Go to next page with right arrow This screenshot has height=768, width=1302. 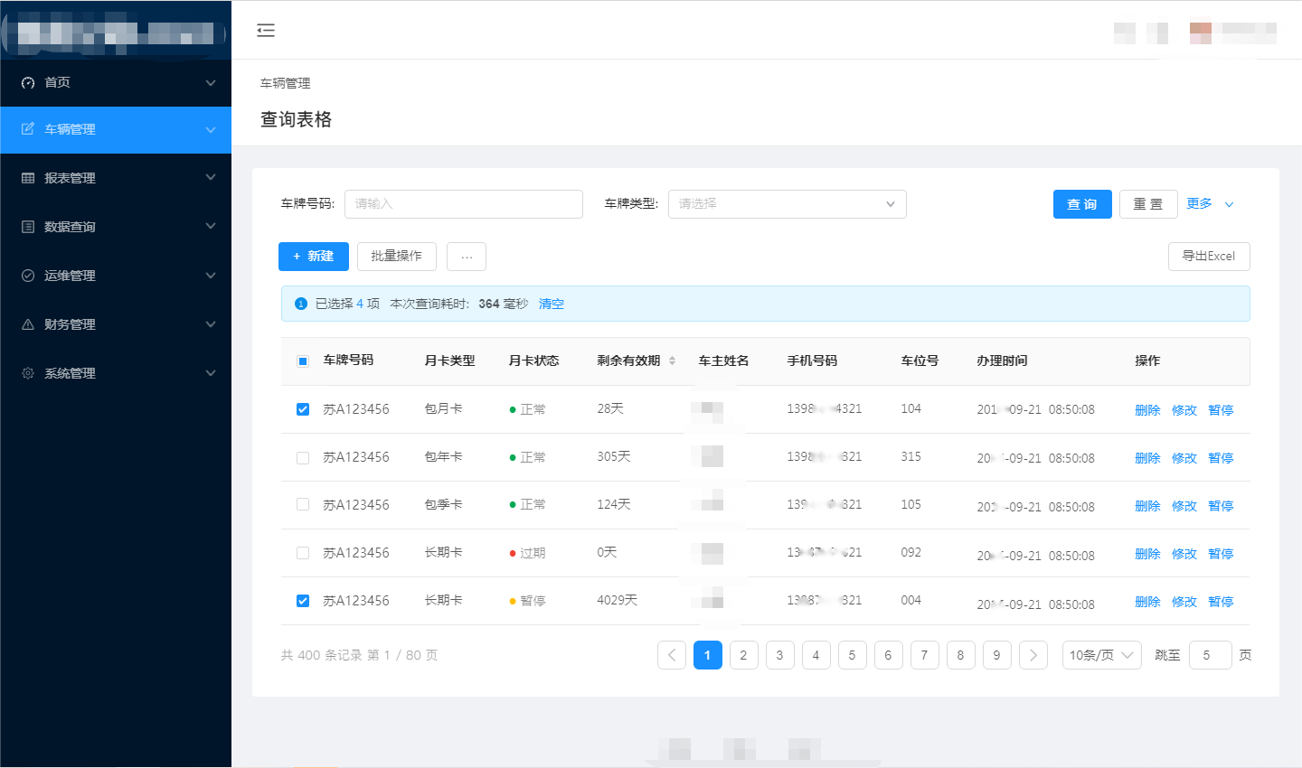pos(1033,655)
